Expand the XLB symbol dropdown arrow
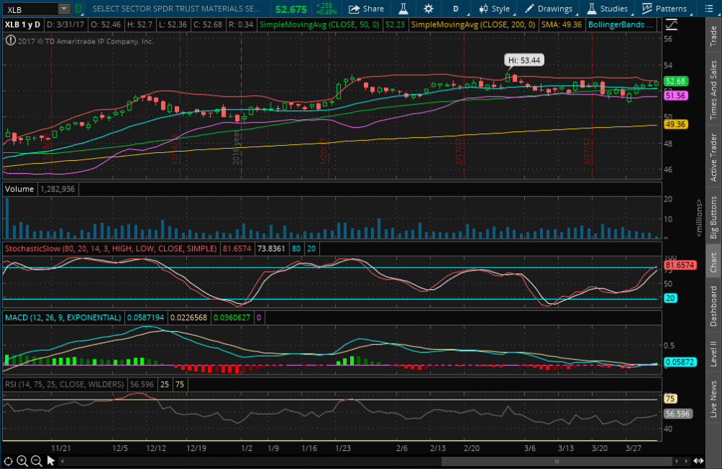Image resolution: width=722 pixels, height=469 pixels. pos(64,9)
